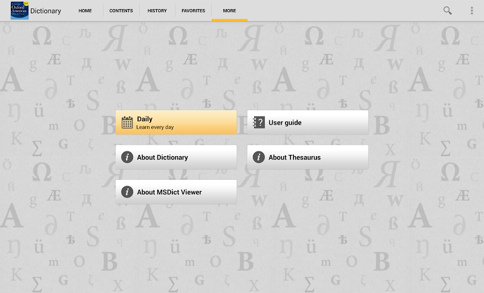The width and height of the screenshot is (484, 293).
Task: Click the calendar icon on Daily
Action: [127, 122]
